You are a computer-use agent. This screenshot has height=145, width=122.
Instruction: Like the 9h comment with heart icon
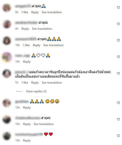pyautogui.click(x=118, y=7)
